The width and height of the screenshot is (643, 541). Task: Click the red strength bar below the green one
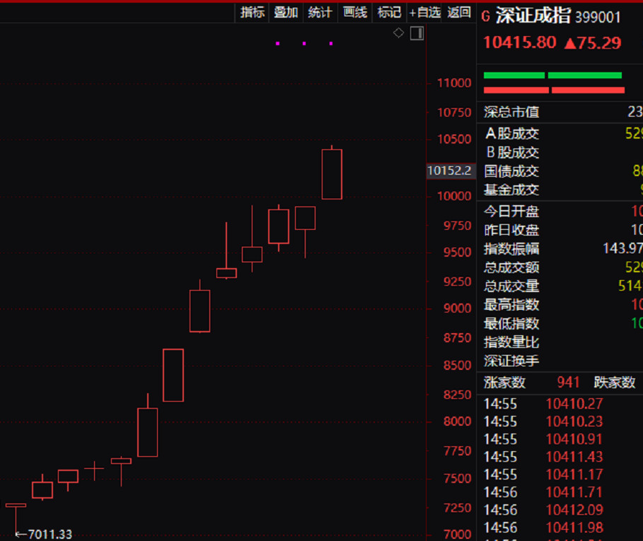(x=554, y=91)
